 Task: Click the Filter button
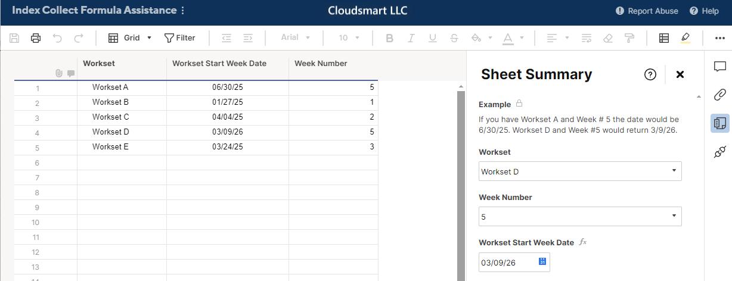[179, 38]
